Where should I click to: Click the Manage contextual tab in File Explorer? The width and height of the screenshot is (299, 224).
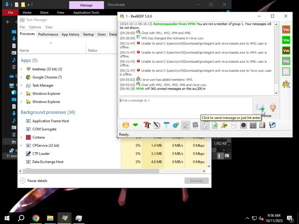click(x=86, y=5)
